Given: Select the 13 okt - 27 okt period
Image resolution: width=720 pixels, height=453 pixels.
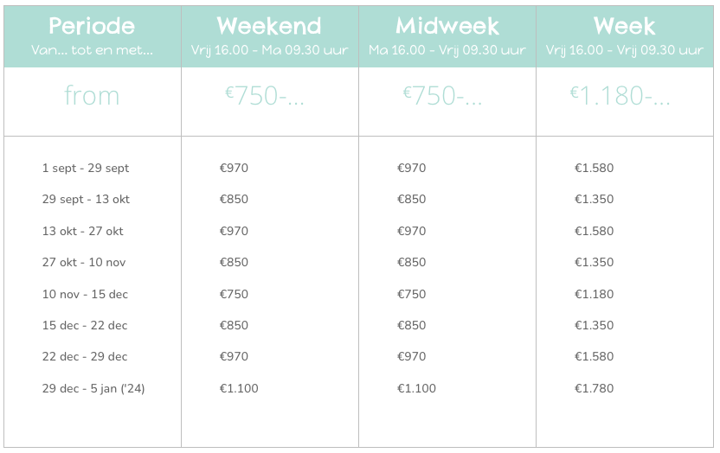Looking at the screenshot, I should (x=83, y=231).
